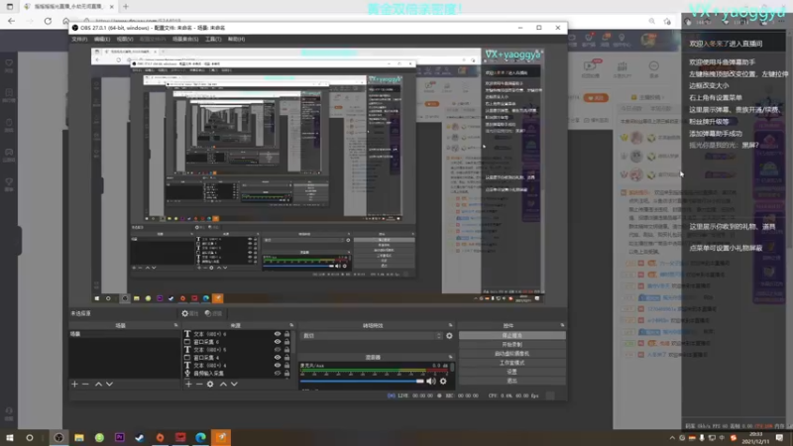Screen dimensions: 793x446
Task: Open the 工具(T) menu in OBS
Action: point(213,39)
